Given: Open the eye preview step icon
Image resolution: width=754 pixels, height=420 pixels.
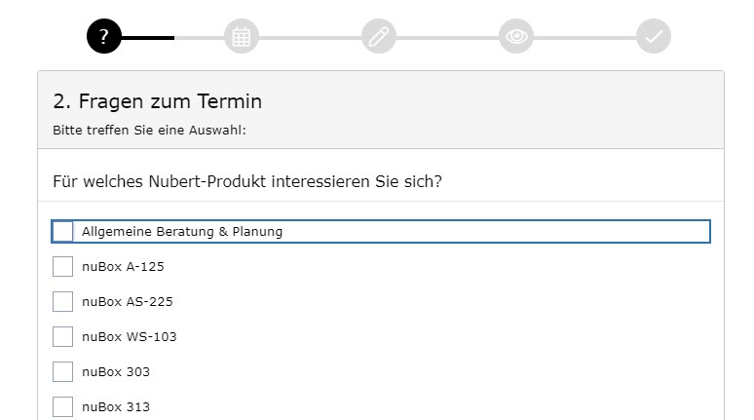Looking at the screenshot, I should pos(516,37).
